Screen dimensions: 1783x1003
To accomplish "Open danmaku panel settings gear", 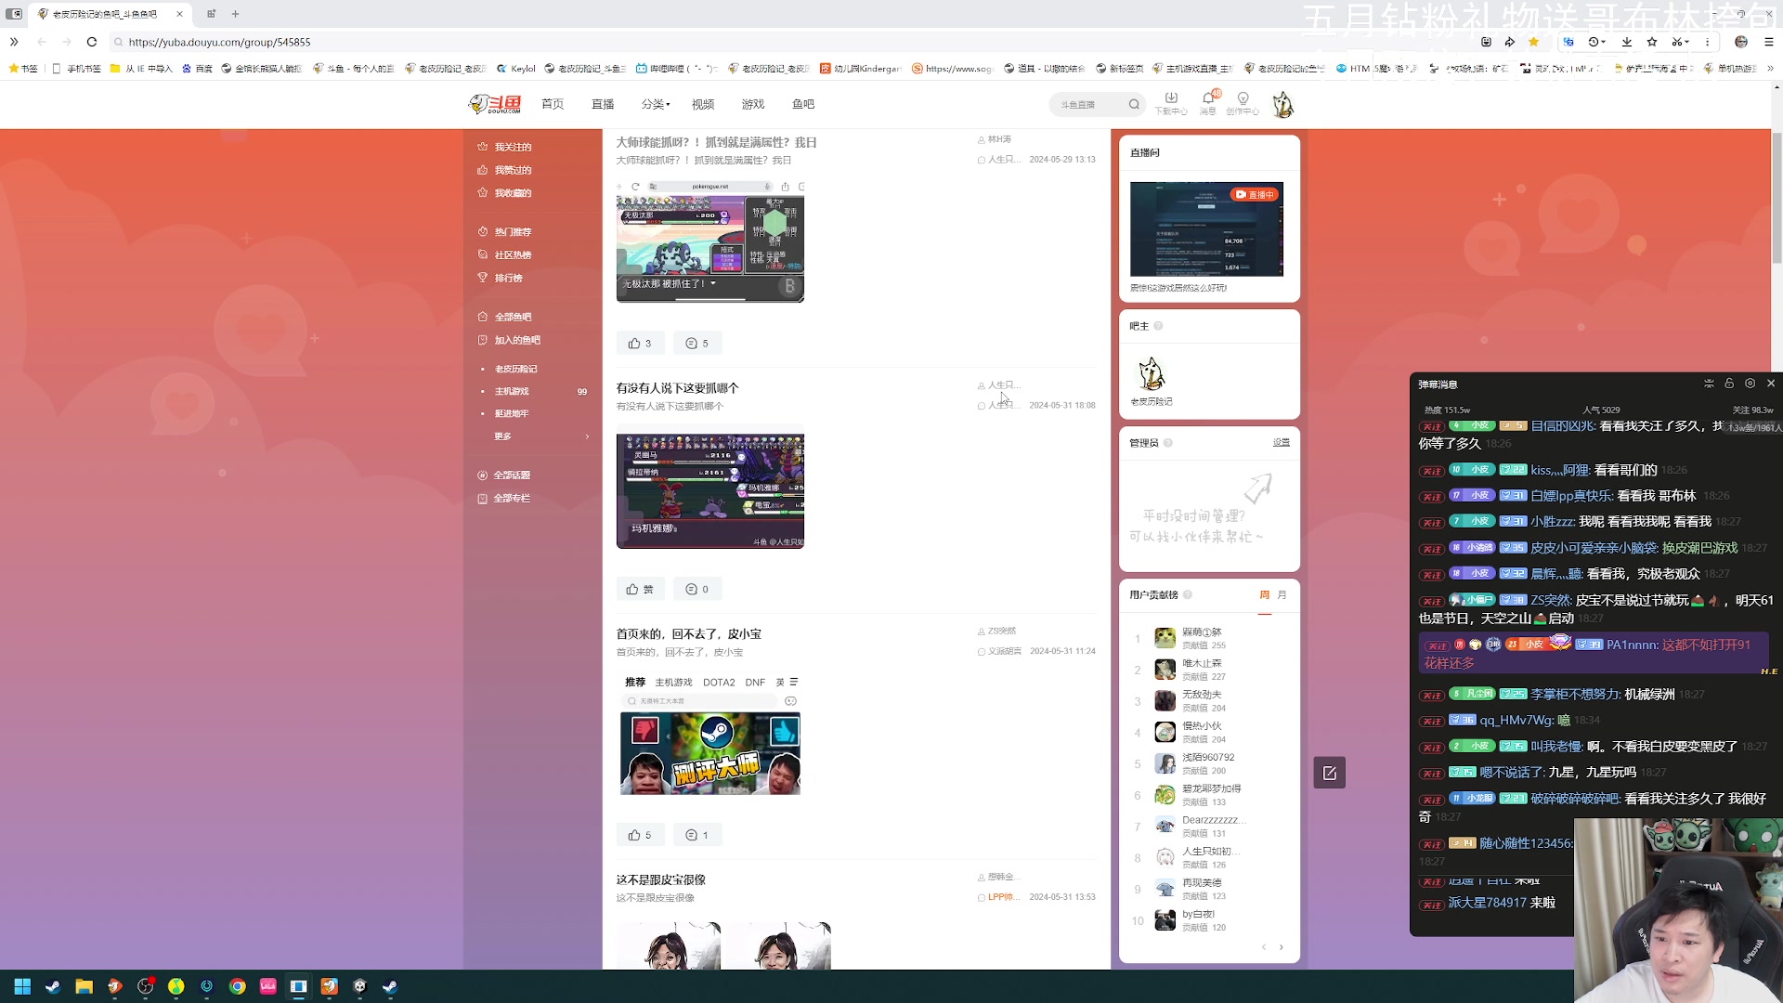I will (x=1750, y=384).
